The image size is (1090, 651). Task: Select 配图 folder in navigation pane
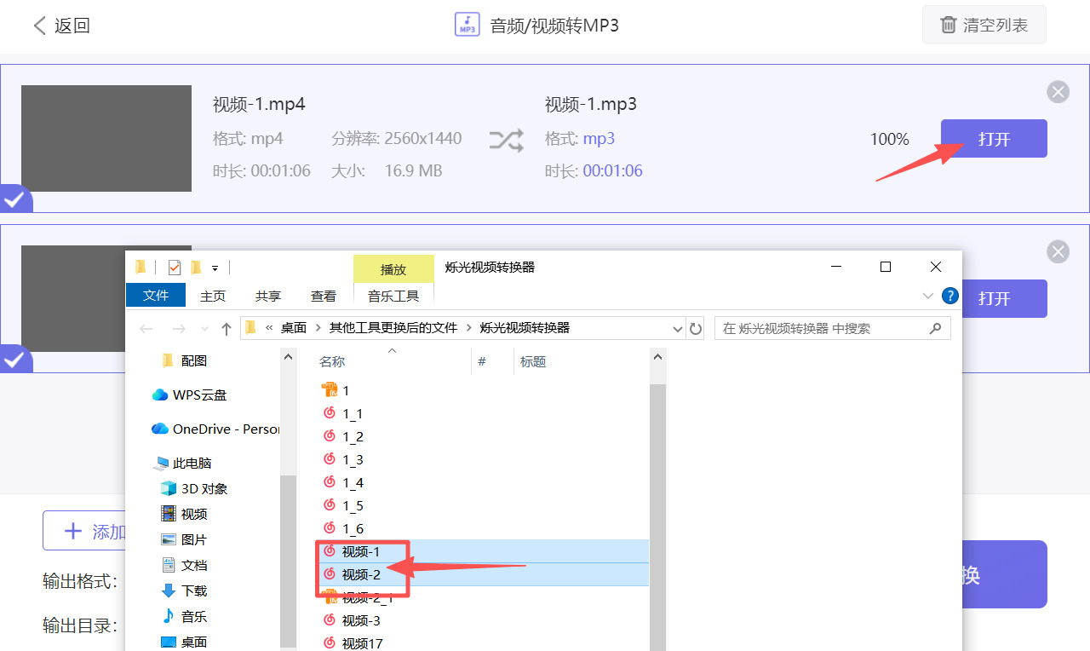coord(194,360)
